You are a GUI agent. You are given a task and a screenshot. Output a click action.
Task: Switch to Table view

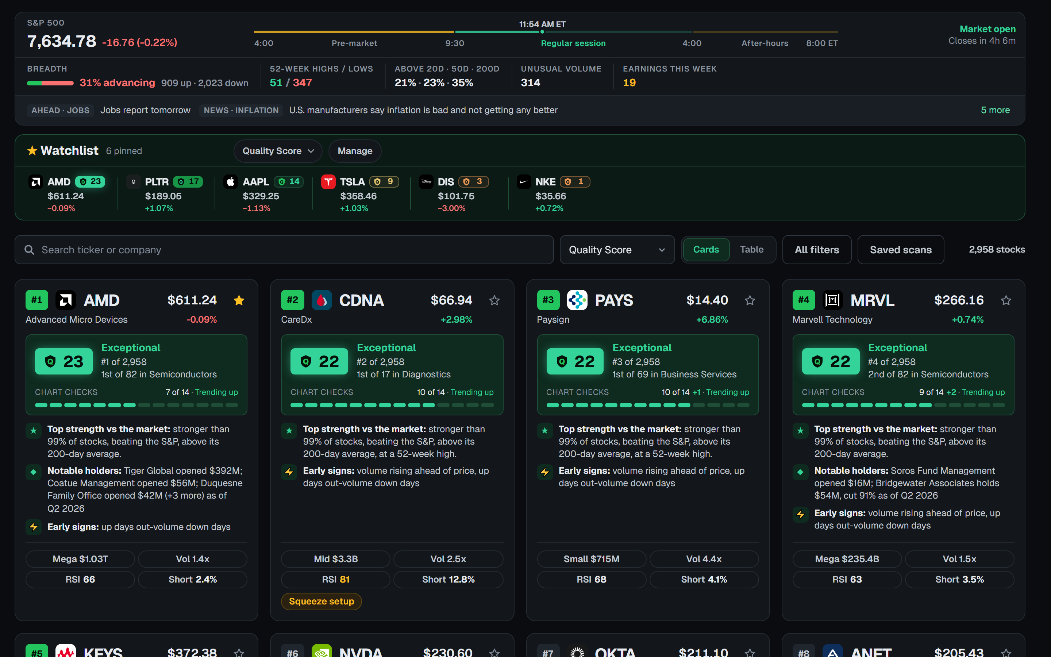(751, 250)
